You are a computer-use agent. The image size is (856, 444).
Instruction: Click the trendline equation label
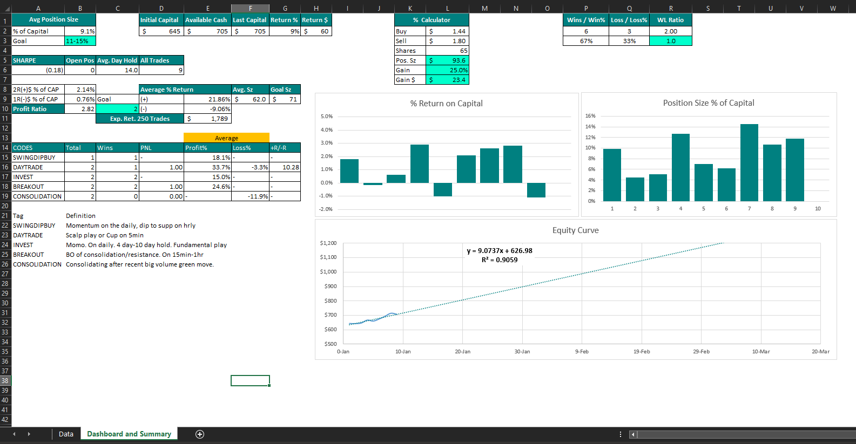(x=500, y=255)
